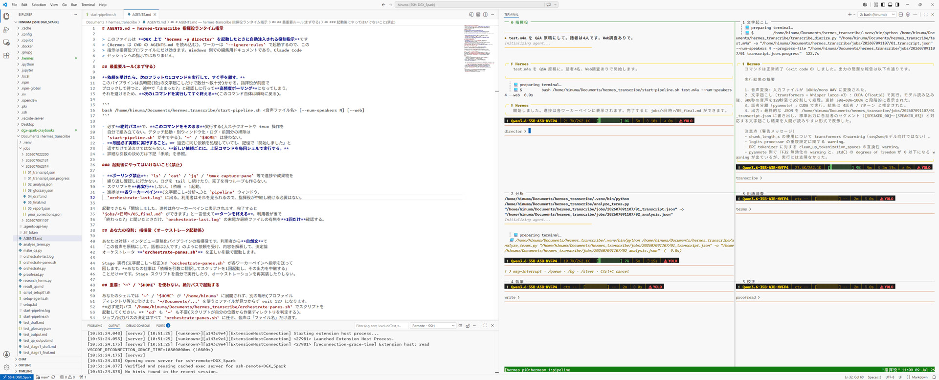Click the editor minimap preview
Screen dimensions: 939x380
click(478, 49)
